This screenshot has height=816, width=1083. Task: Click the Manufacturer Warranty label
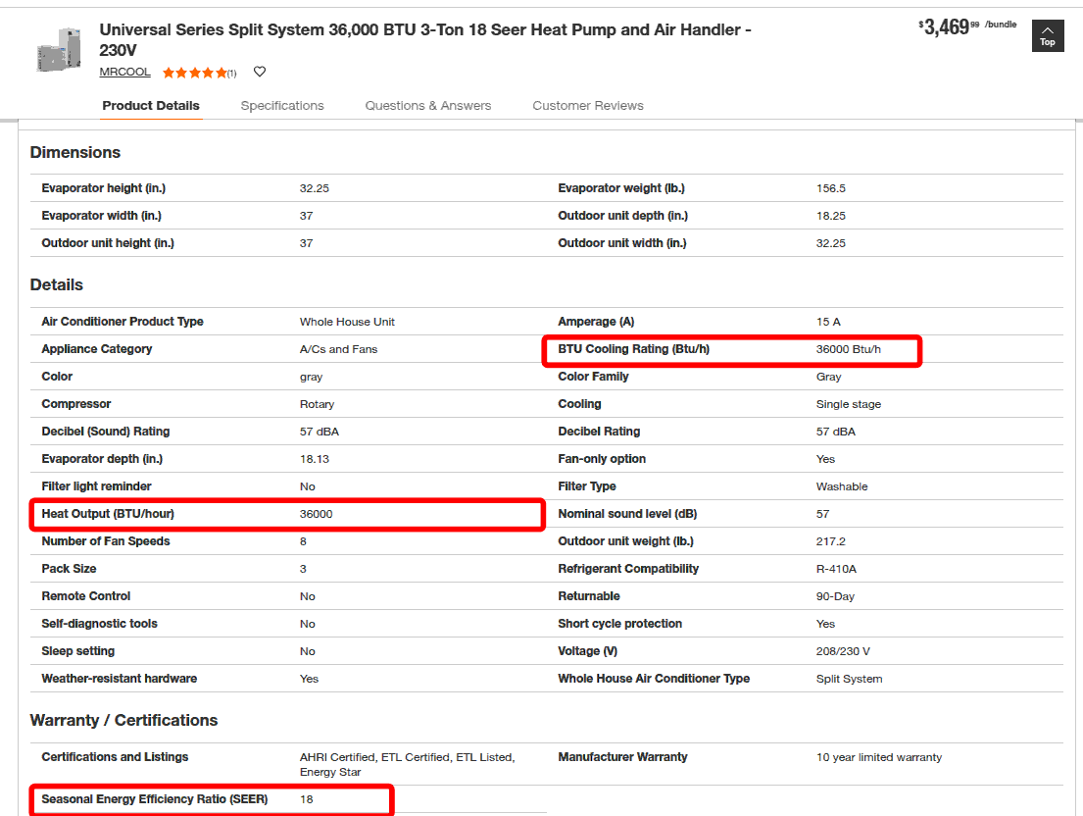point(622,757)
